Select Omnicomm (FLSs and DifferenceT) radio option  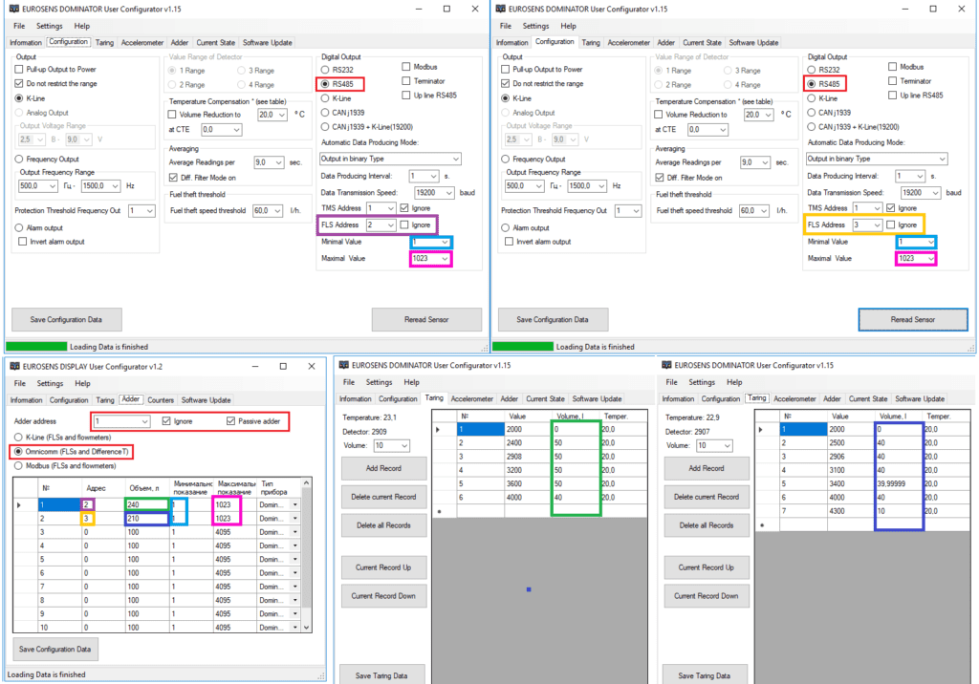(x=18, y=451)
